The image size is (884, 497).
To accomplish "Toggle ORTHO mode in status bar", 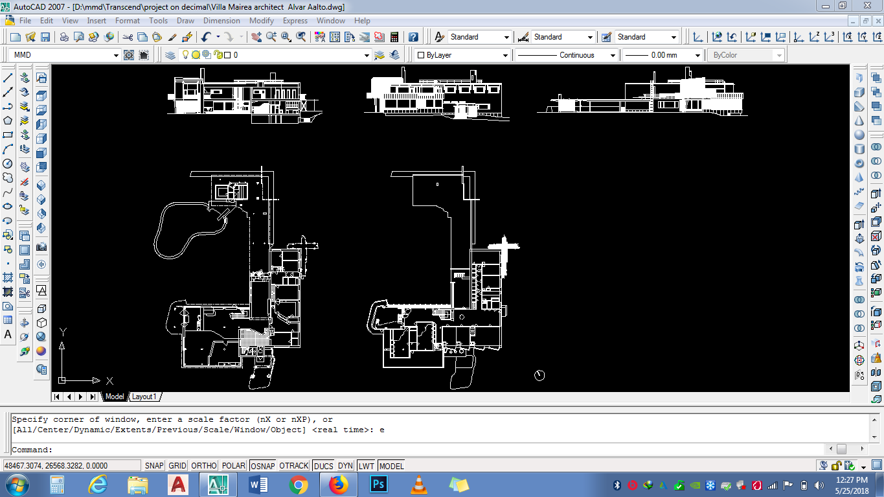I will pyautogui.click(x=204, y=466).
